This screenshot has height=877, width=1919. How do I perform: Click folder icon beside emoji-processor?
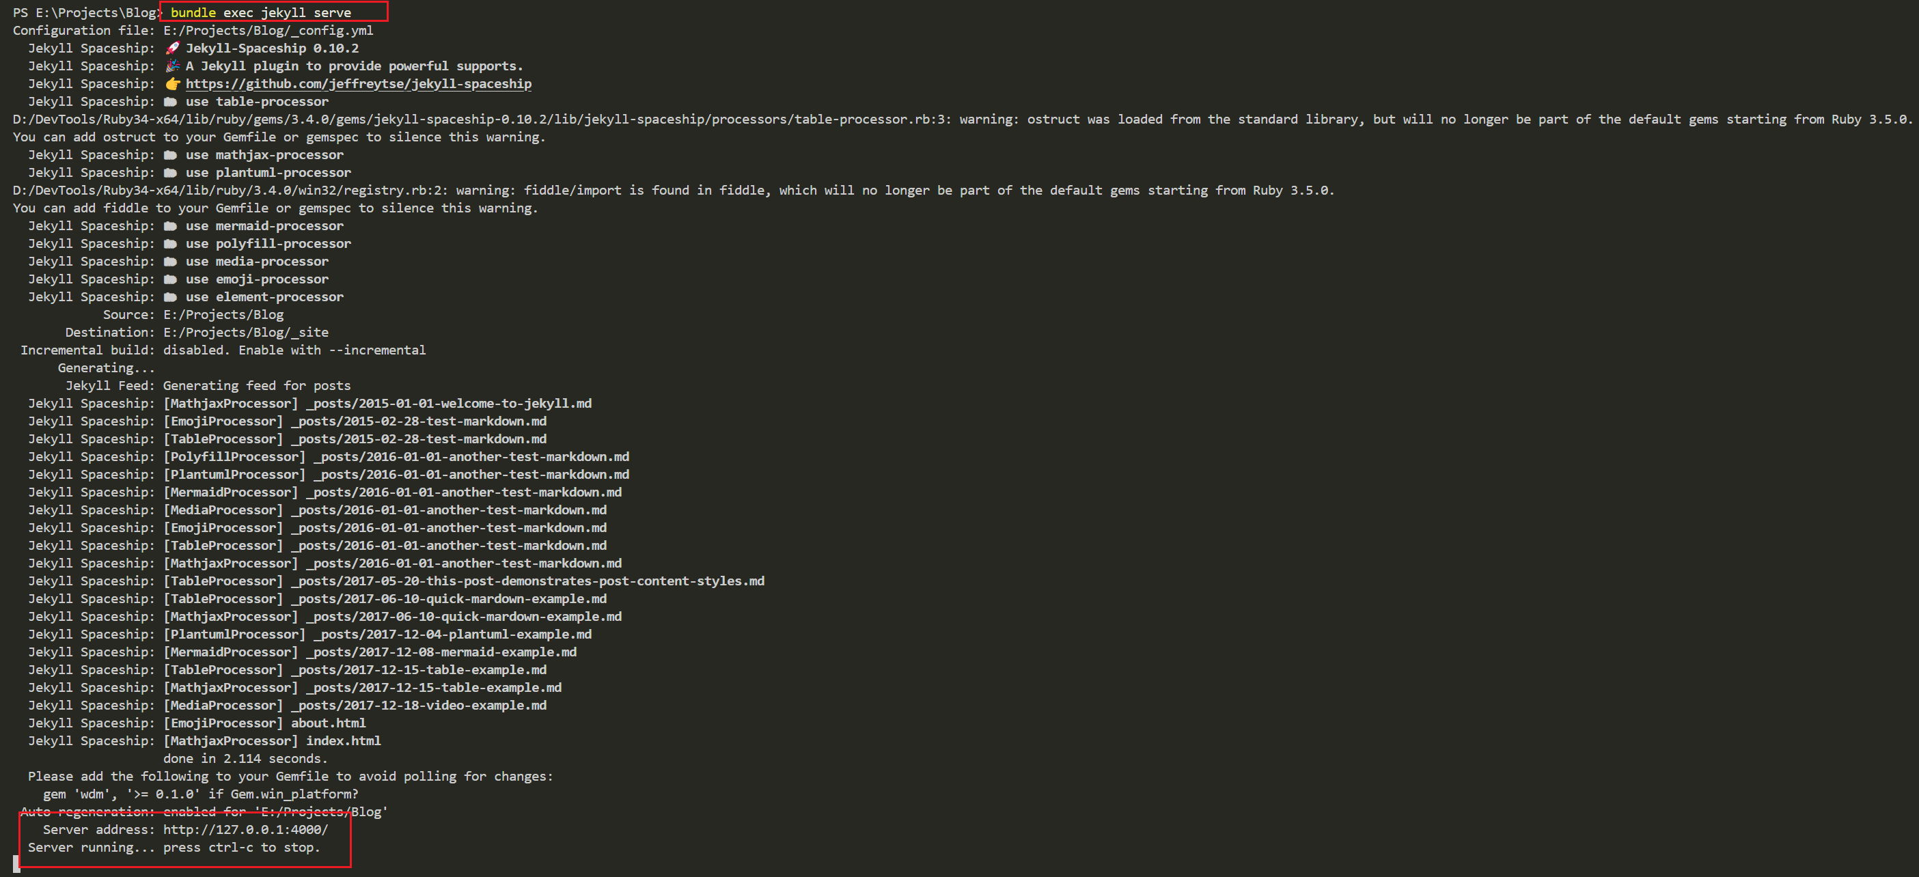pos(171,279)
